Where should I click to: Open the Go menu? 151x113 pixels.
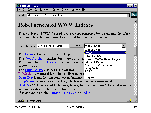36,9
